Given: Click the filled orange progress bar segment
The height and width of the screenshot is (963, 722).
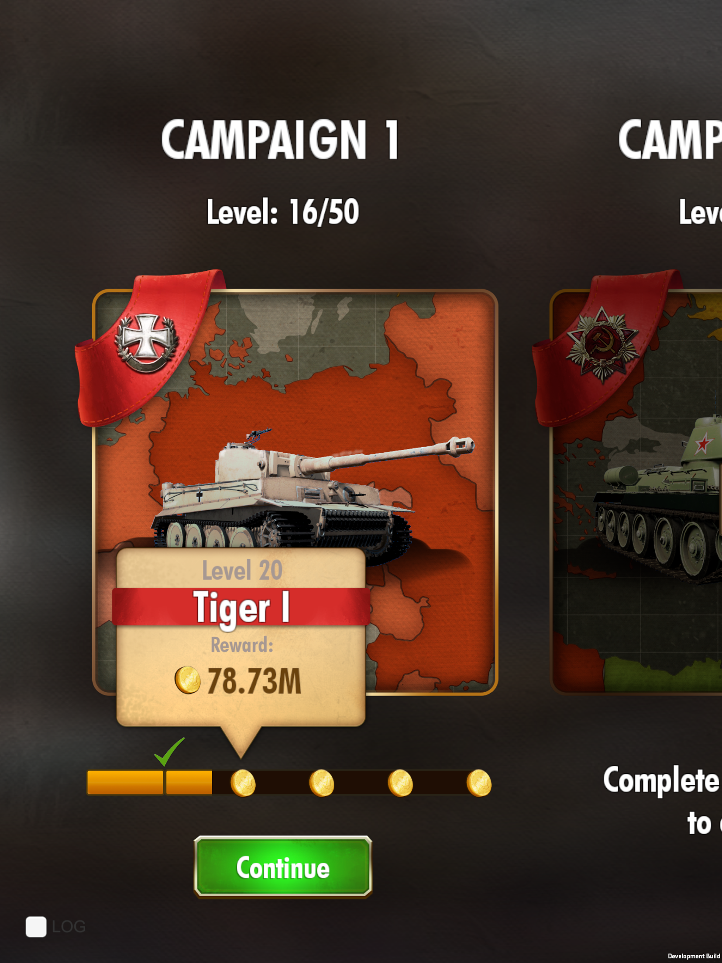Looking at the screenshot, I should pyautogui.click(x=149, y=782).
